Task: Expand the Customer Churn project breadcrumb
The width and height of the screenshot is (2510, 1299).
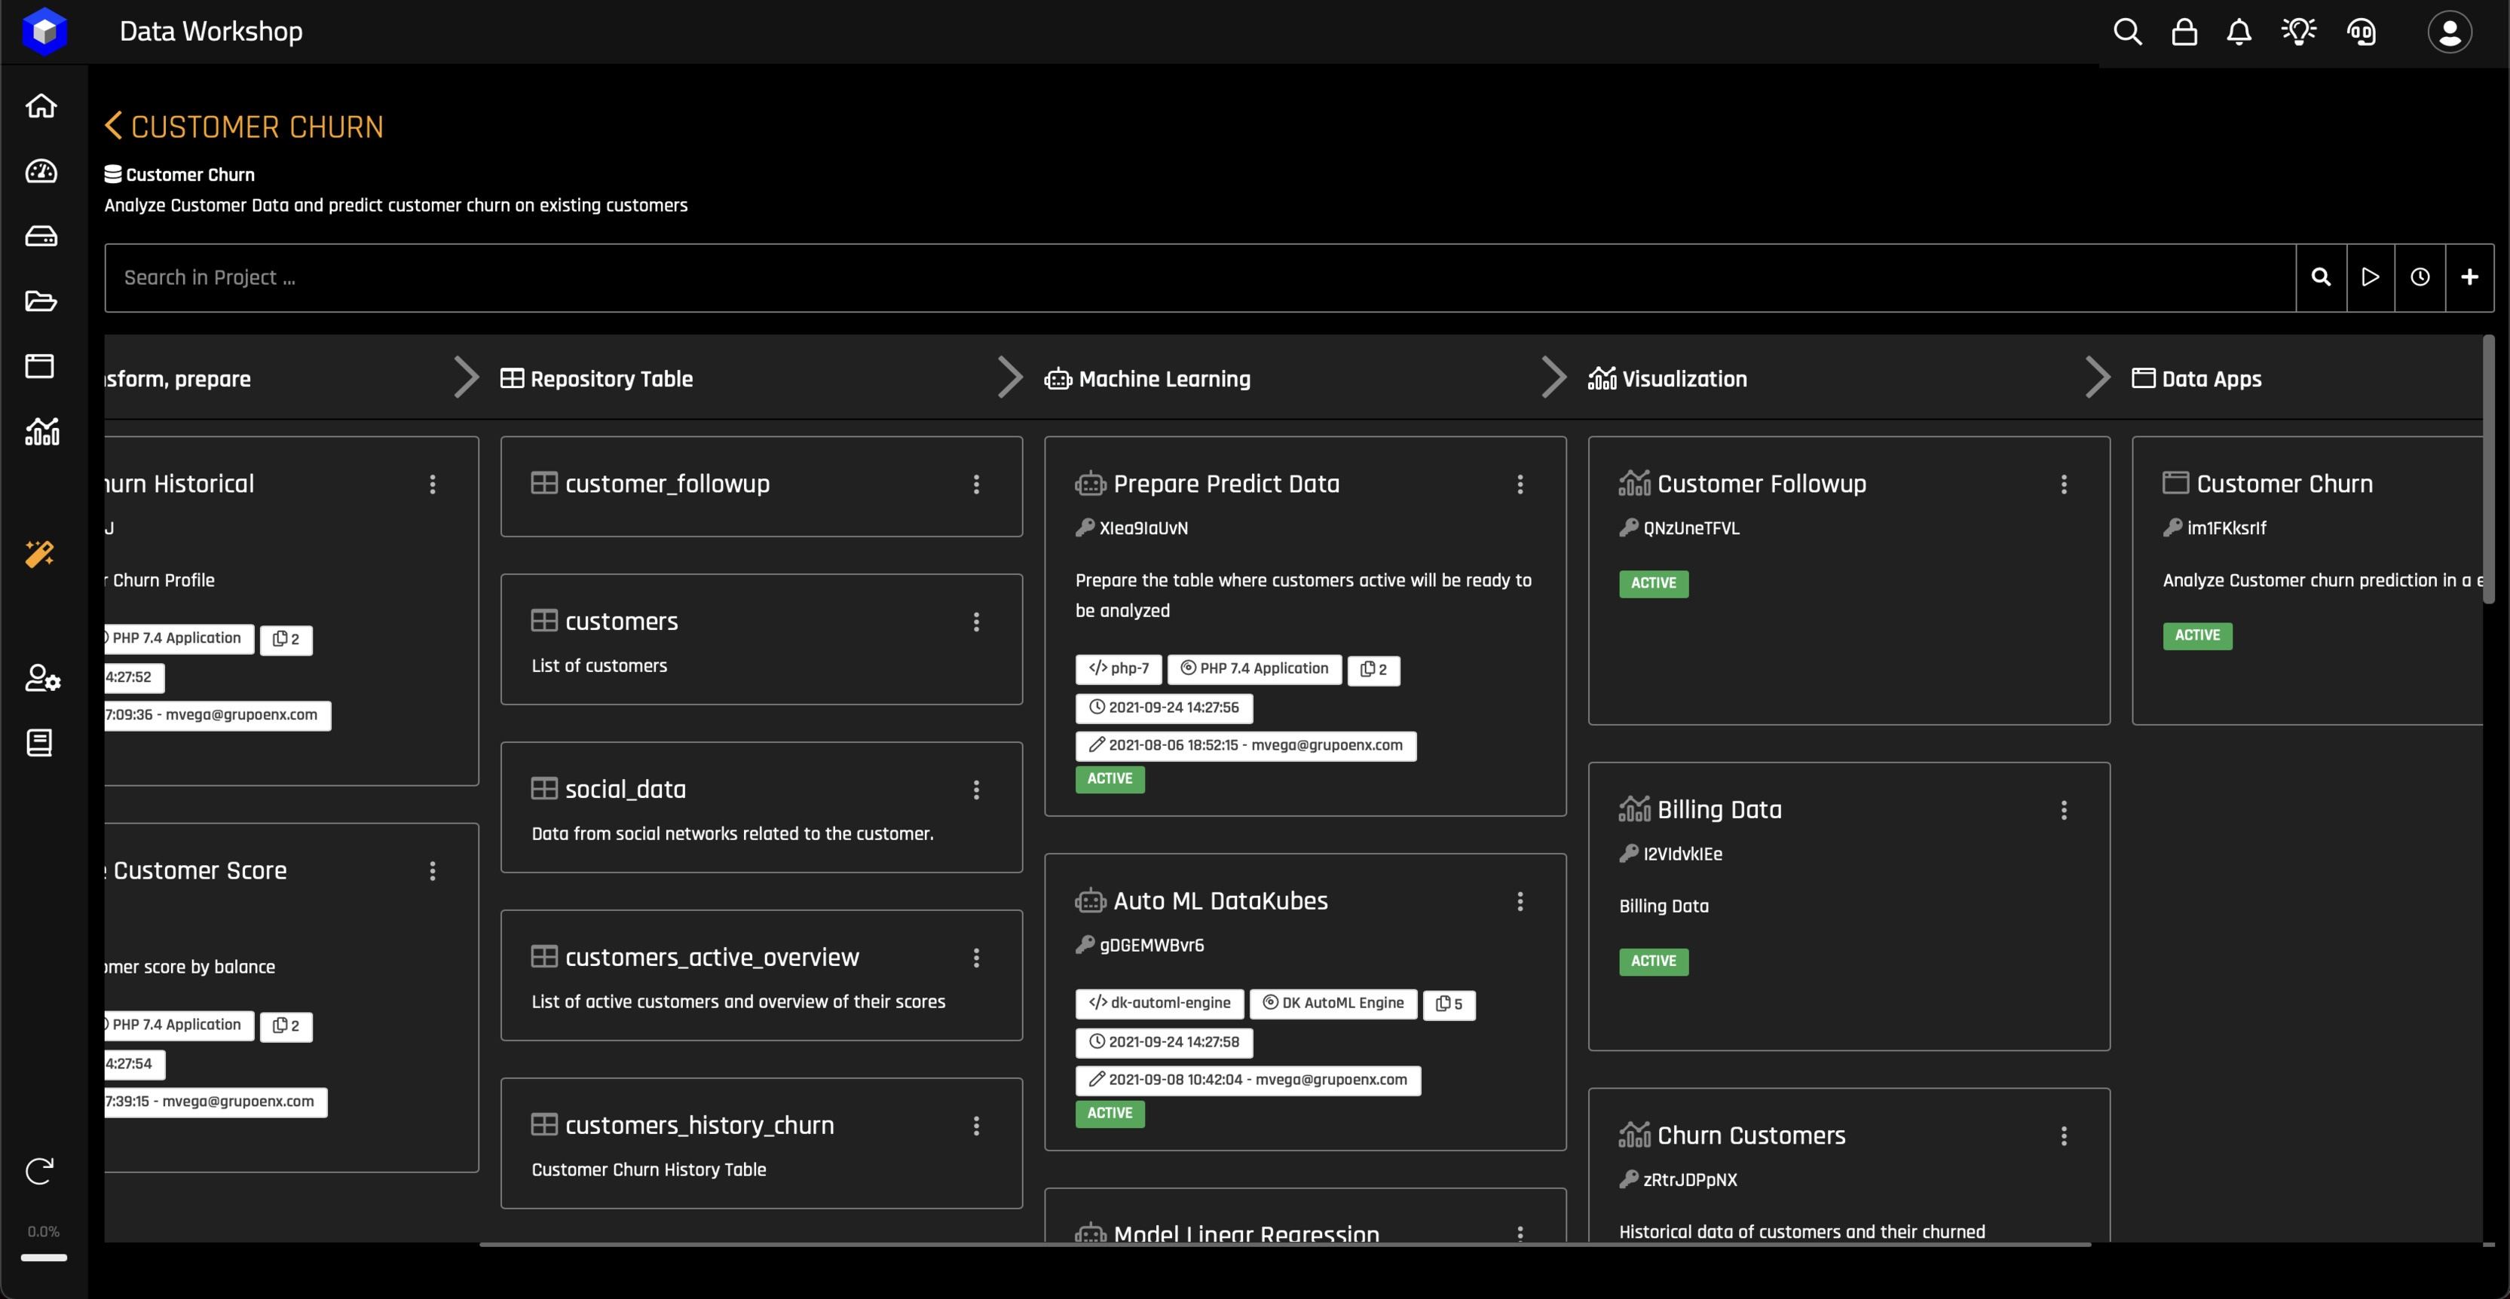Action: coord(179,174)
